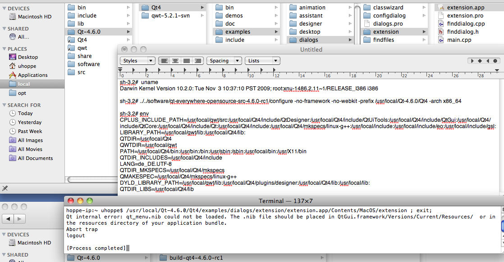Open All Images smart search
Image resolution: width=504 pixels, height=262 pixels.
26,140
